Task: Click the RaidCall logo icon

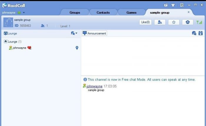Action: click(4, 5)
